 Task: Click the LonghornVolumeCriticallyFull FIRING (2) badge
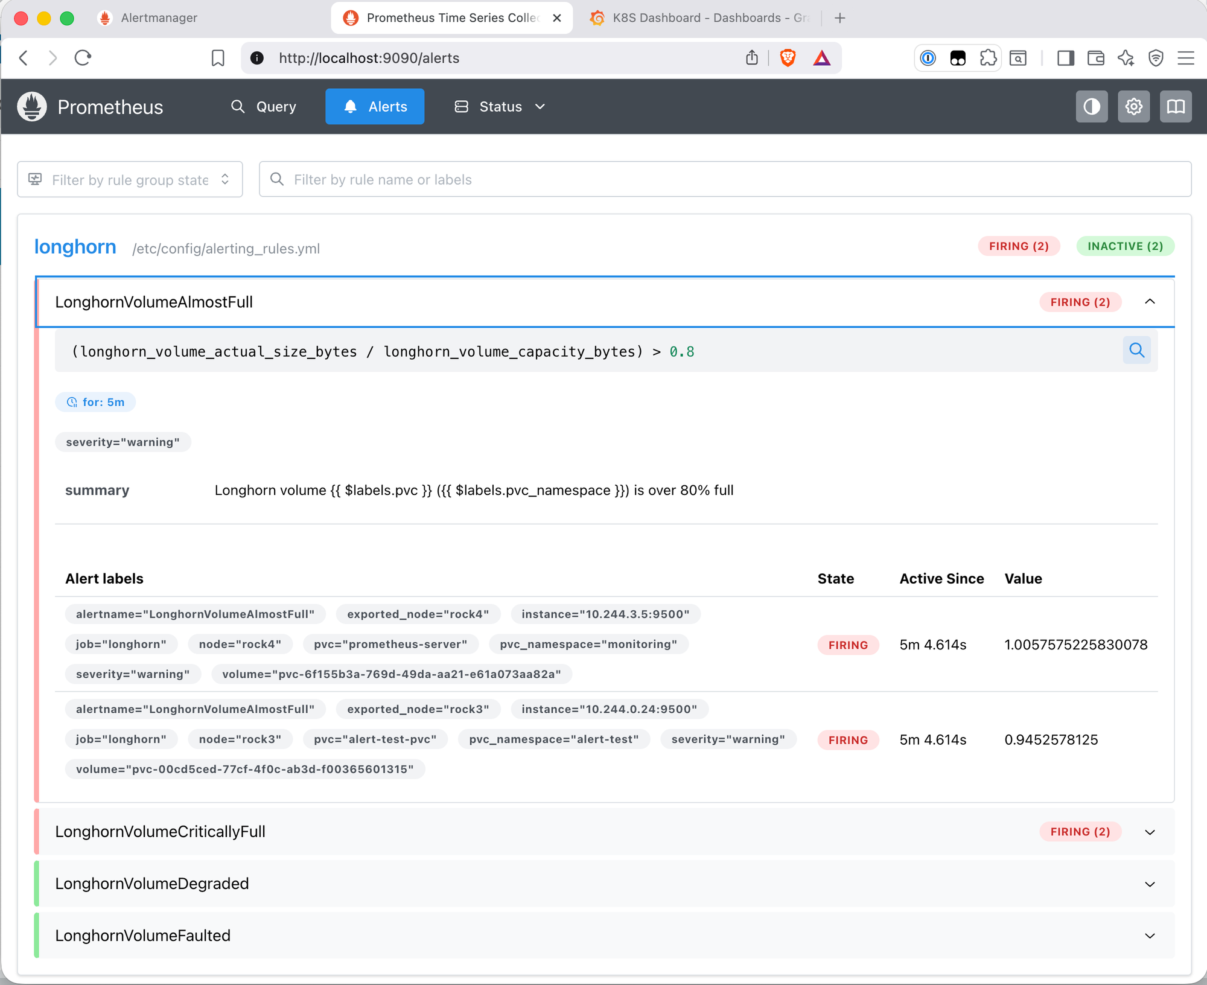[x=1080, y=832]
